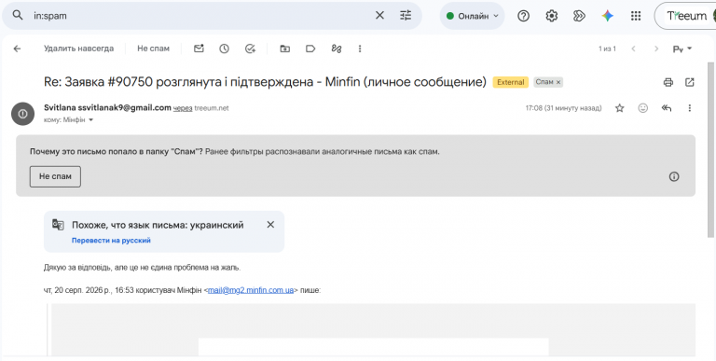Screen dimensions: 716x361
Task: Expand the recipient details arrow
Action: click(x=90, y=119)
